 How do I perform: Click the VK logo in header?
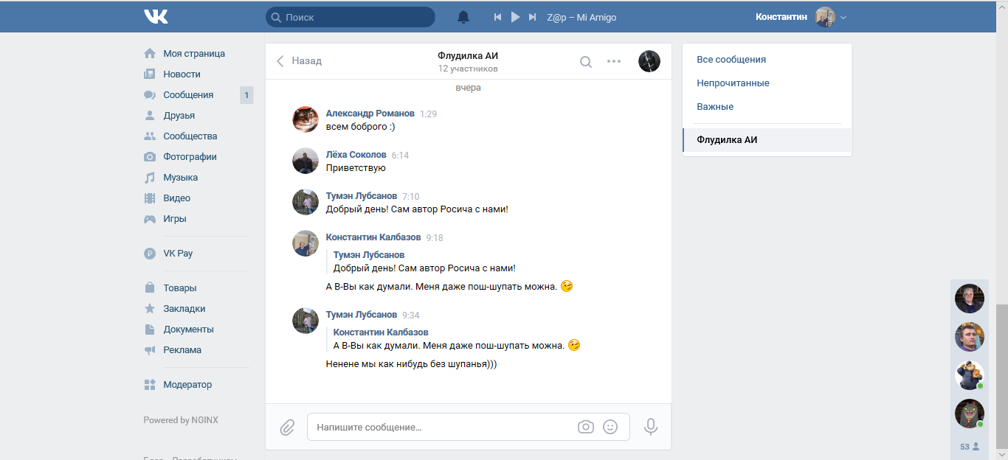coord(156,16)
